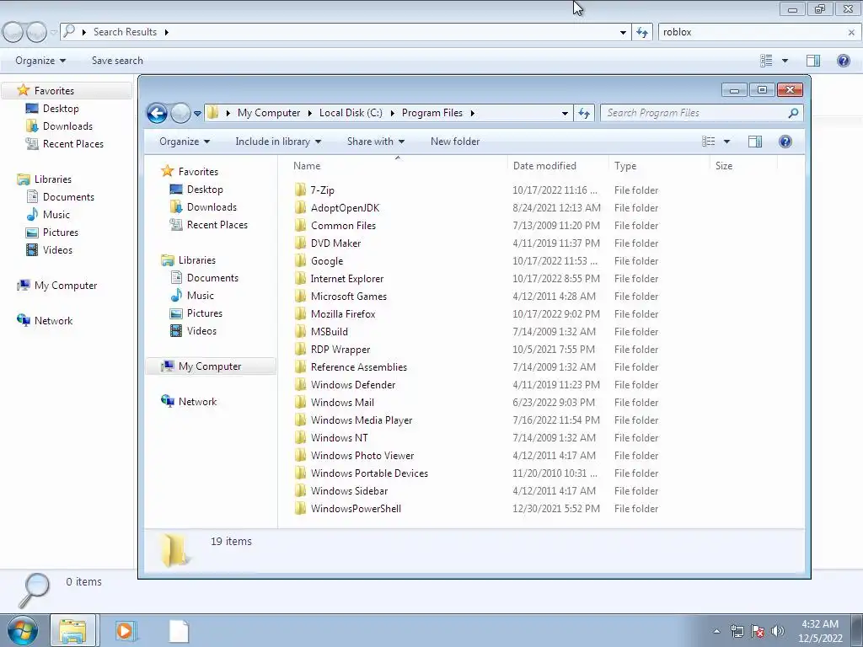Click Local Disk (C:) in address breadcrumb
The height and width of the screenshot is (647, 863).
coord(351,113)
